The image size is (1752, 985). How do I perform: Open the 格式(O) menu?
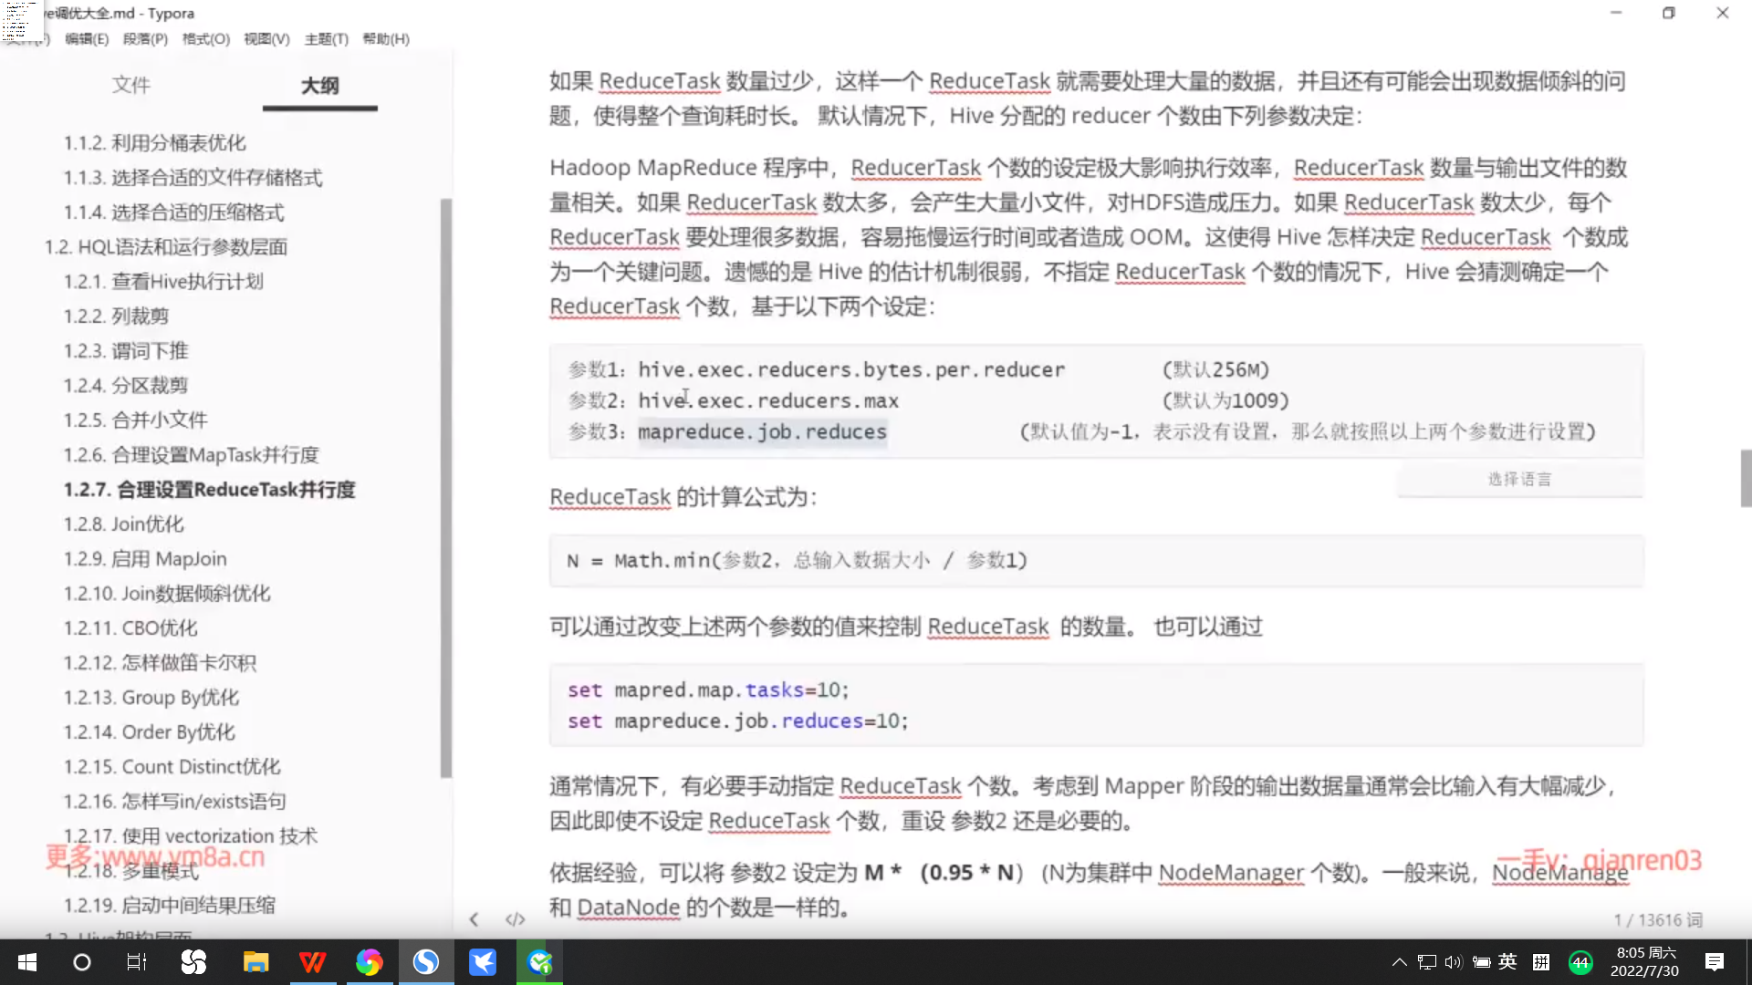click(205, 39)
